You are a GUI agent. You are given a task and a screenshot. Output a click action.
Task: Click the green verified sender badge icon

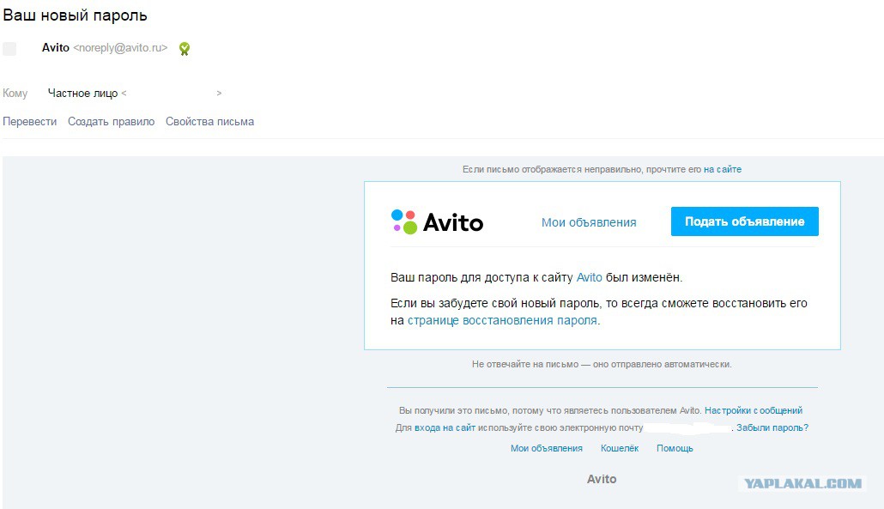coord(185,49)
